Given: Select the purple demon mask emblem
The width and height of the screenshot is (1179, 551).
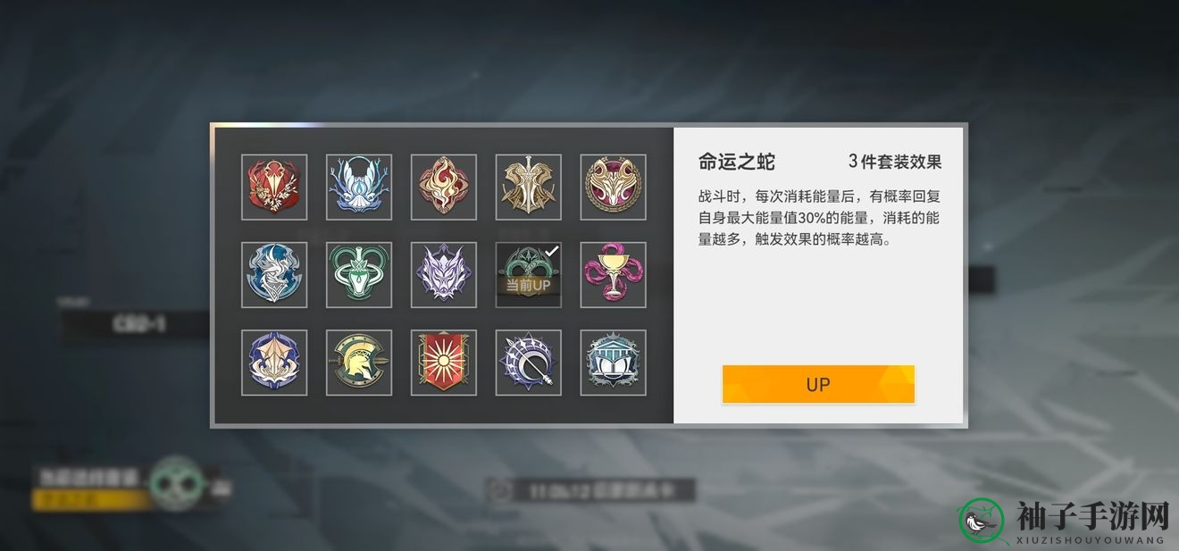Looking at the screenshot, I should (444, 275).
